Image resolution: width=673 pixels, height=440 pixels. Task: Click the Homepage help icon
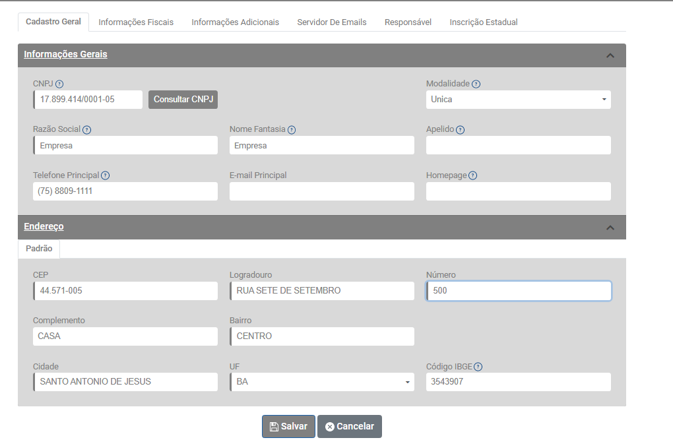click(473, 175)
